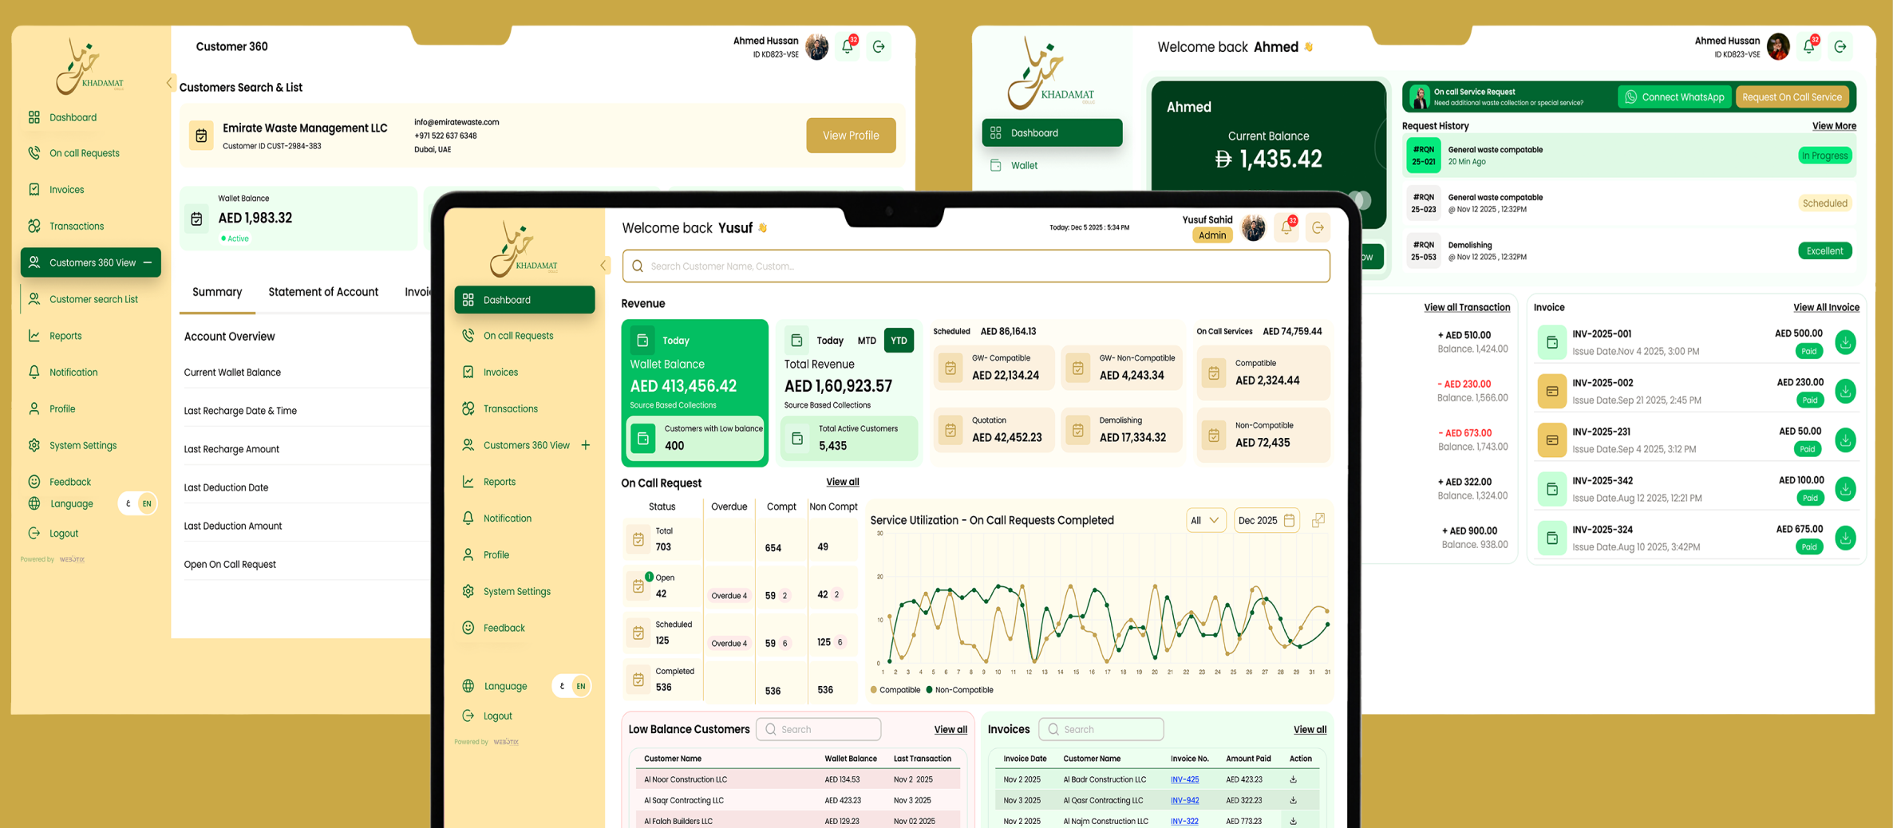Open the All filter dropdown on the chart
Screen dimensions: 1893x828
point(1206,519)
